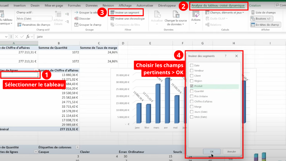Click Insérer un segment in Filtrer group

[125, 13]
